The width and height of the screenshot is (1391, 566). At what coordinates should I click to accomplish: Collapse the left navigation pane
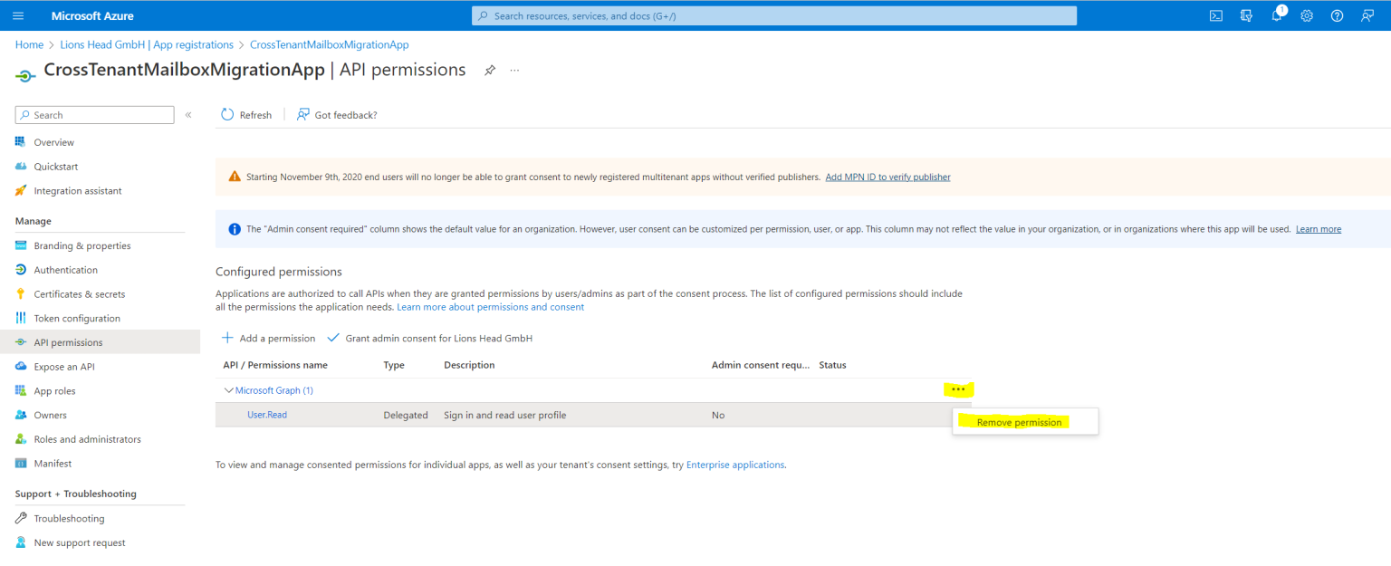[x=188, y=114]
